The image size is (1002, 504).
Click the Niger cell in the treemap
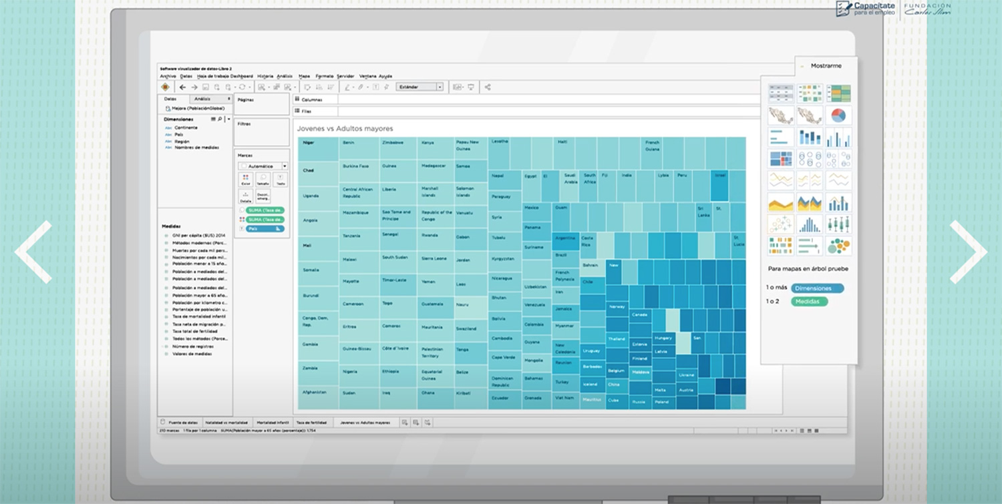(x=319, y=149)
